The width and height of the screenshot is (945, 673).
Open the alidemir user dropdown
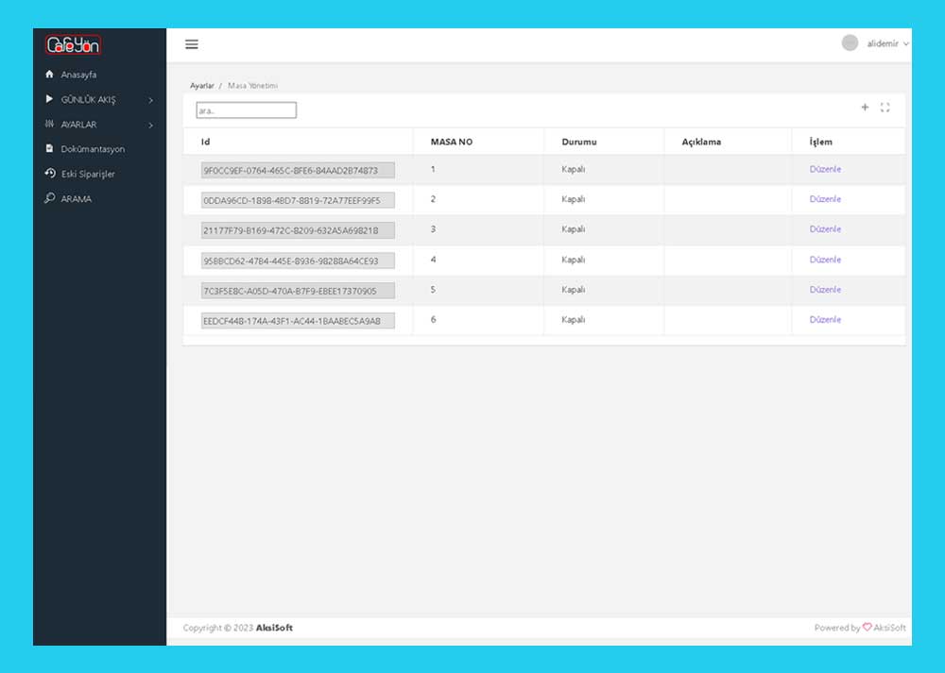[888, 43]
